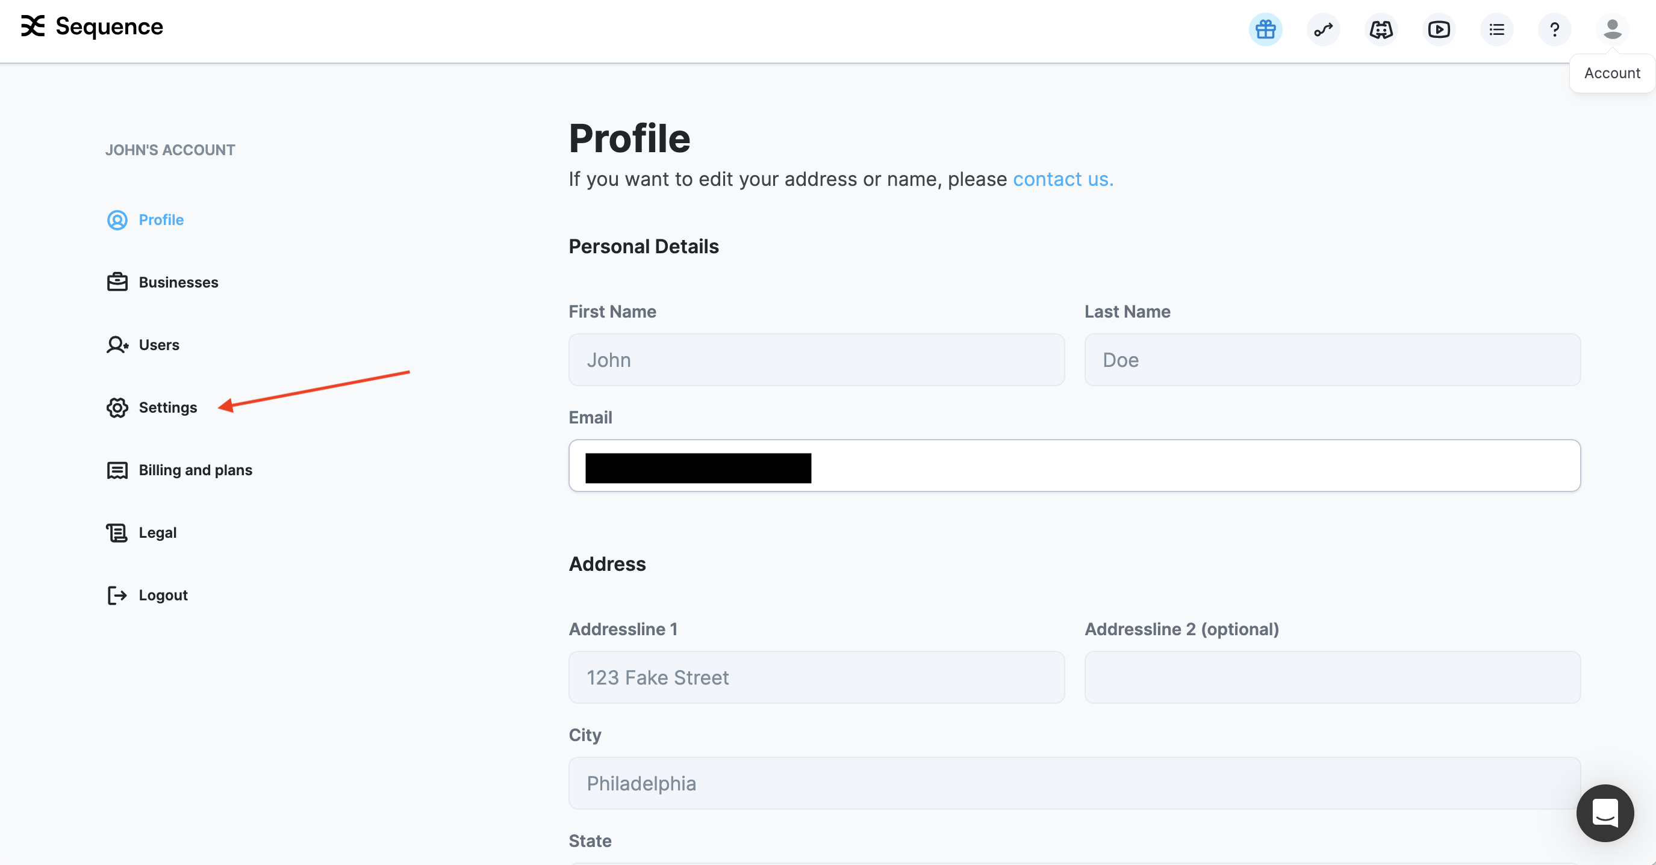Click the Profile page heading

629,138
